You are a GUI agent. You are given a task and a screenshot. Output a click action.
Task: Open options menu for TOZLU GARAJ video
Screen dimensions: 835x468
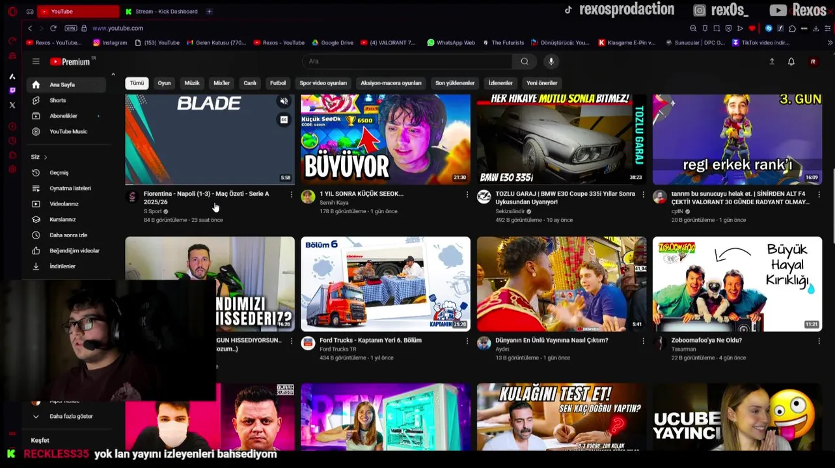pyautogui.click(x=643, y=194)
